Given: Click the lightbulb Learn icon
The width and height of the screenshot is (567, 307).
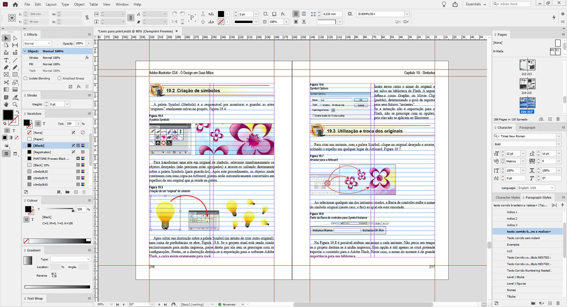Looking at the screenshot, I should pos(444,4).
